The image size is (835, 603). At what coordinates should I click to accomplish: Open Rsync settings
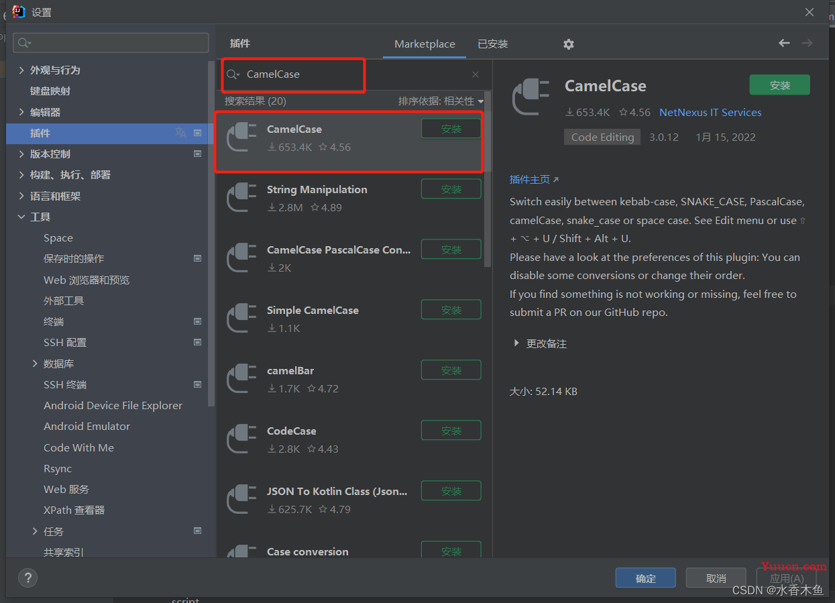tap(58, 468)
